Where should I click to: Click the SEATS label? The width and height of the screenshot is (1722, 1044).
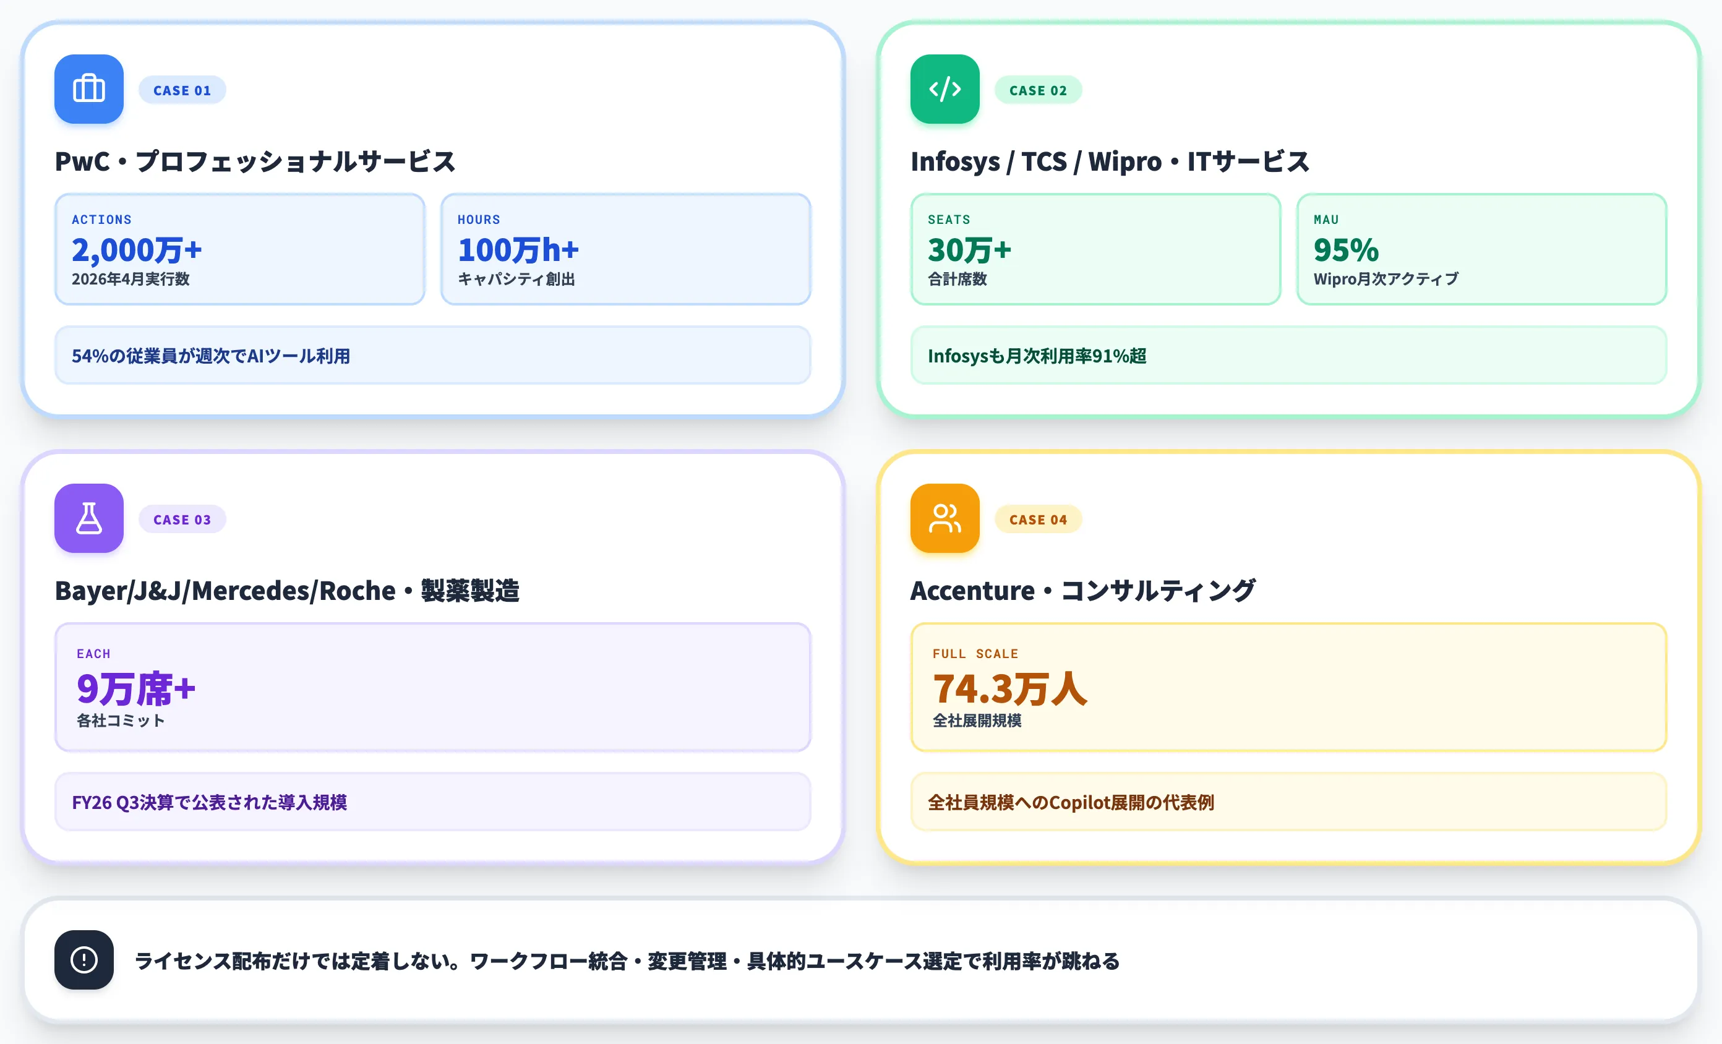pos(949,220)
